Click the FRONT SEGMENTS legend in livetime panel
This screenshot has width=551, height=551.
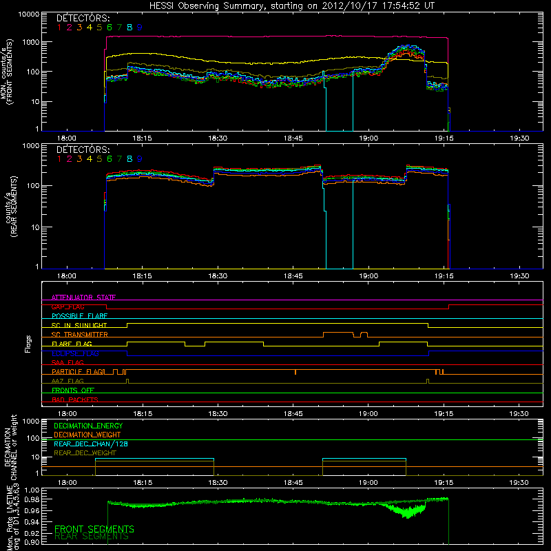(94, 529)
